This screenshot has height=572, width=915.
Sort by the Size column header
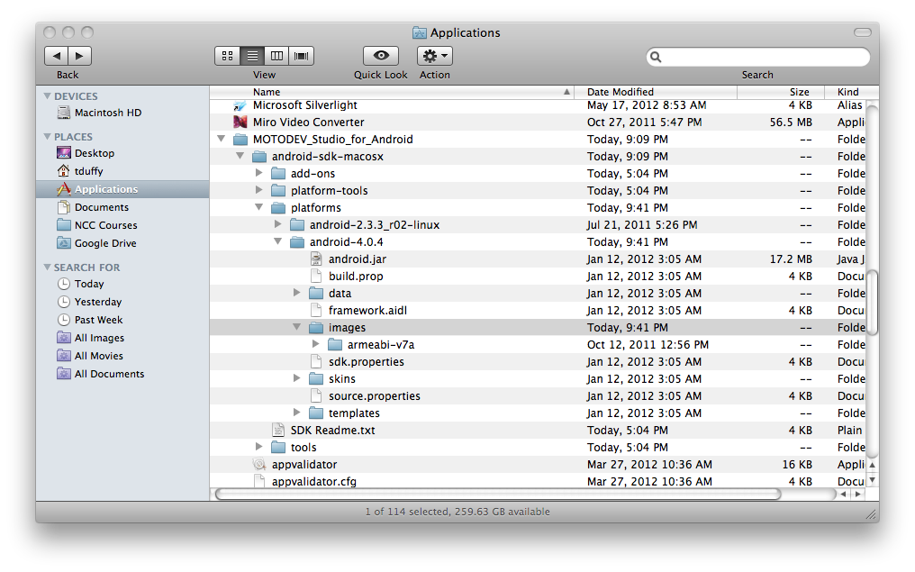coord(781,92)
